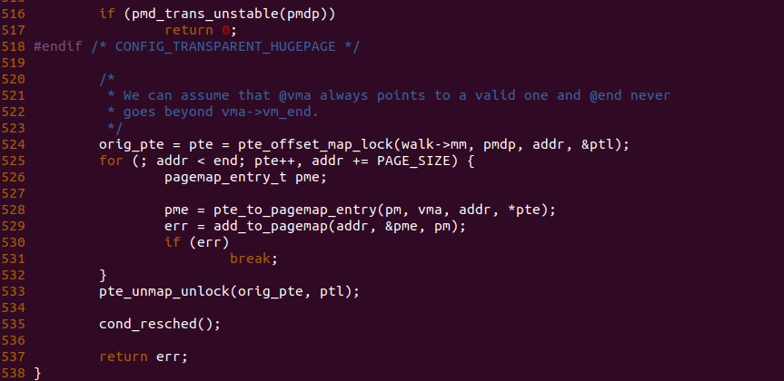The width and height of the screenshot is (784, 381).
Task: Click the cond_resched() call
Action: click(x=160, y=324)
